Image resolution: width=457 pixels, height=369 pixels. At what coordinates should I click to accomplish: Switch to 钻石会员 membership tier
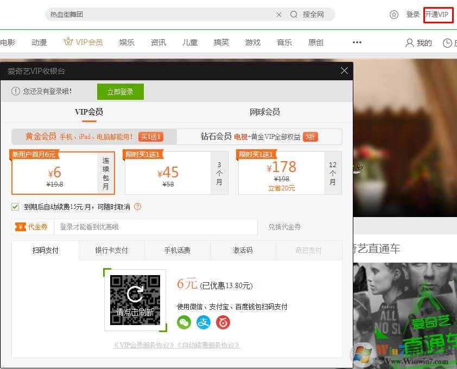(259, 137)
